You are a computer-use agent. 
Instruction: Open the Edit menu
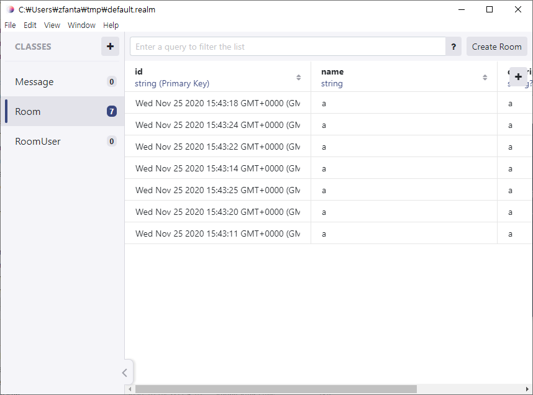(30, 25)
